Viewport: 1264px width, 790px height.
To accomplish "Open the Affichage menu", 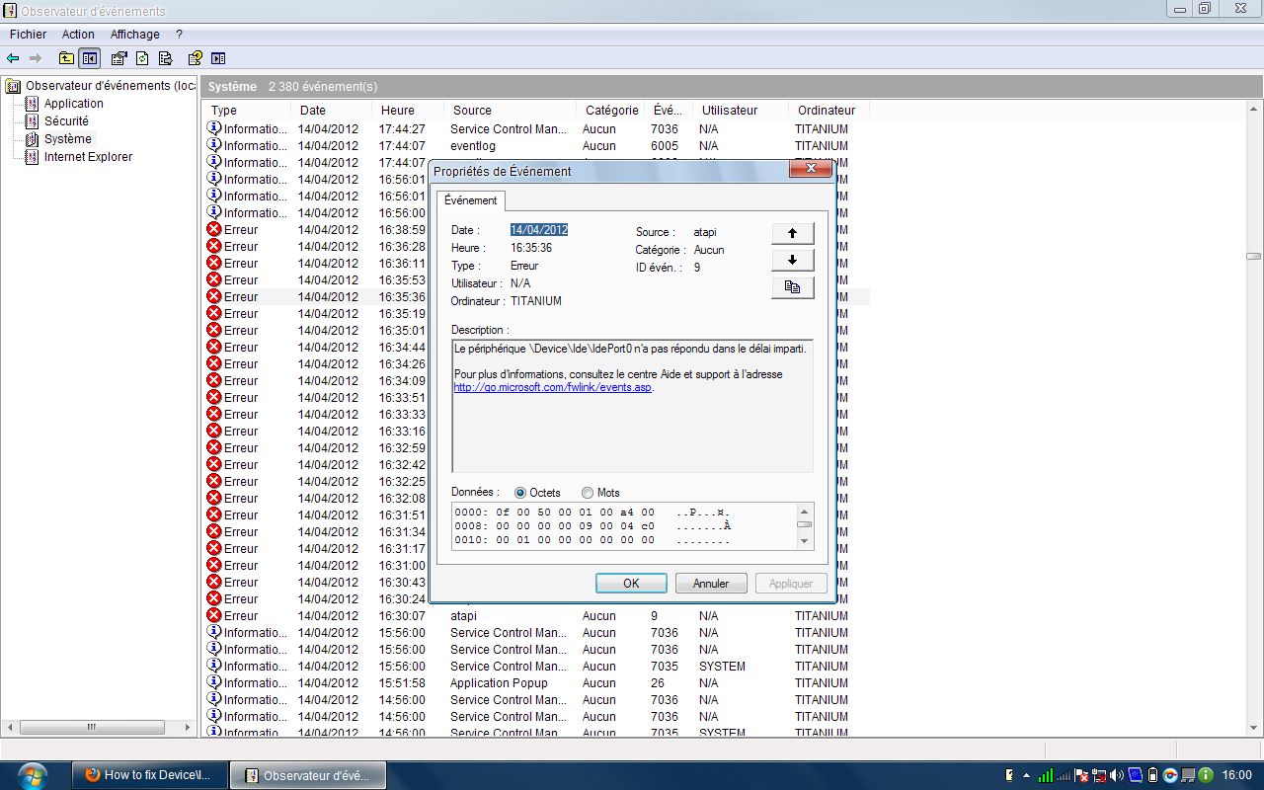I will (x=134, y=35).
